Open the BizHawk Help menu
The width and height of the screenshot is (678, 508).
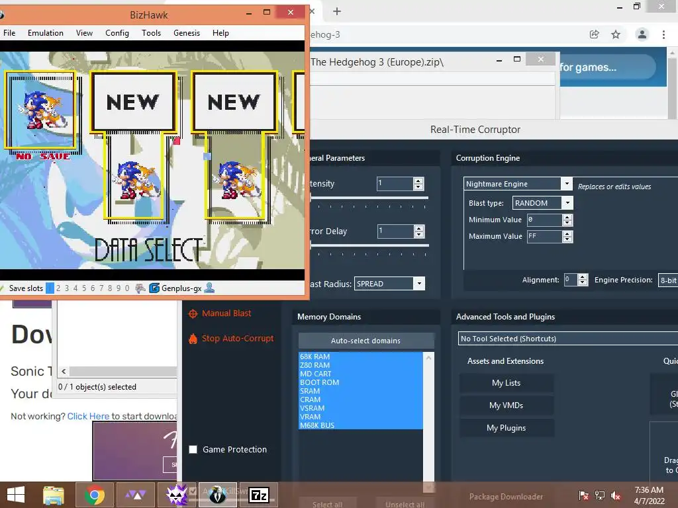pyautogui.click(x=220, y=33)
